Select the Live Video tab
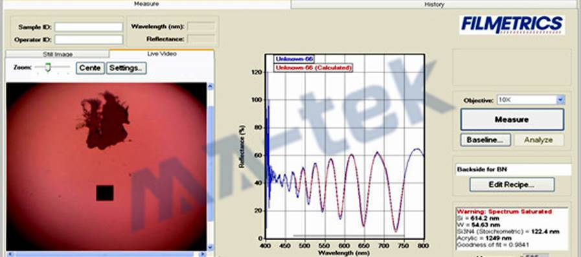The width and height of the screenshot is (581, 257). 161,54
